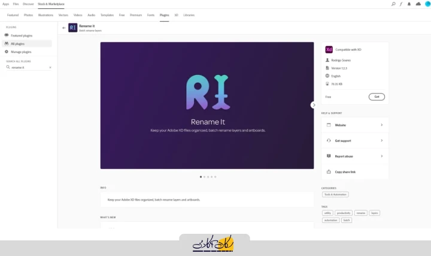The height and width of the screenshot is (256, 431).
Task: Open cloud sync status icon
Action: point(418,4)
